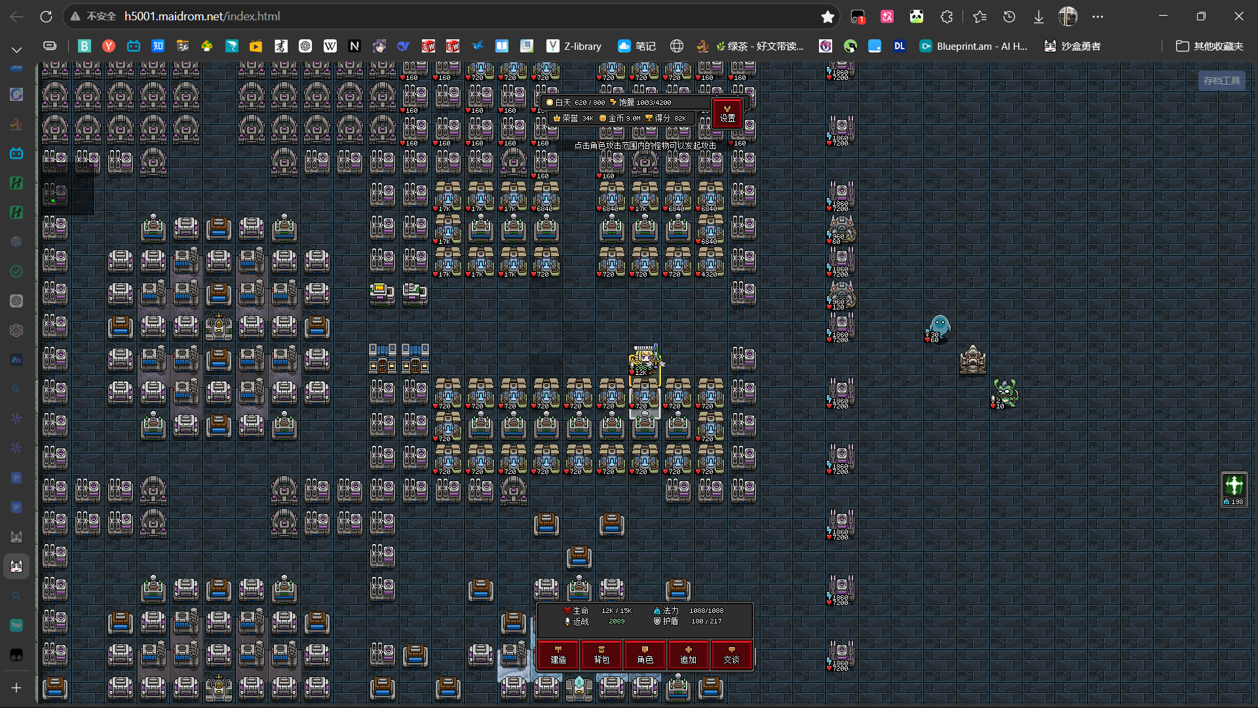Viewport: 1258px width, 708px height.
Task: Open the 背包 backpack
Action: [x=601, y=655]
